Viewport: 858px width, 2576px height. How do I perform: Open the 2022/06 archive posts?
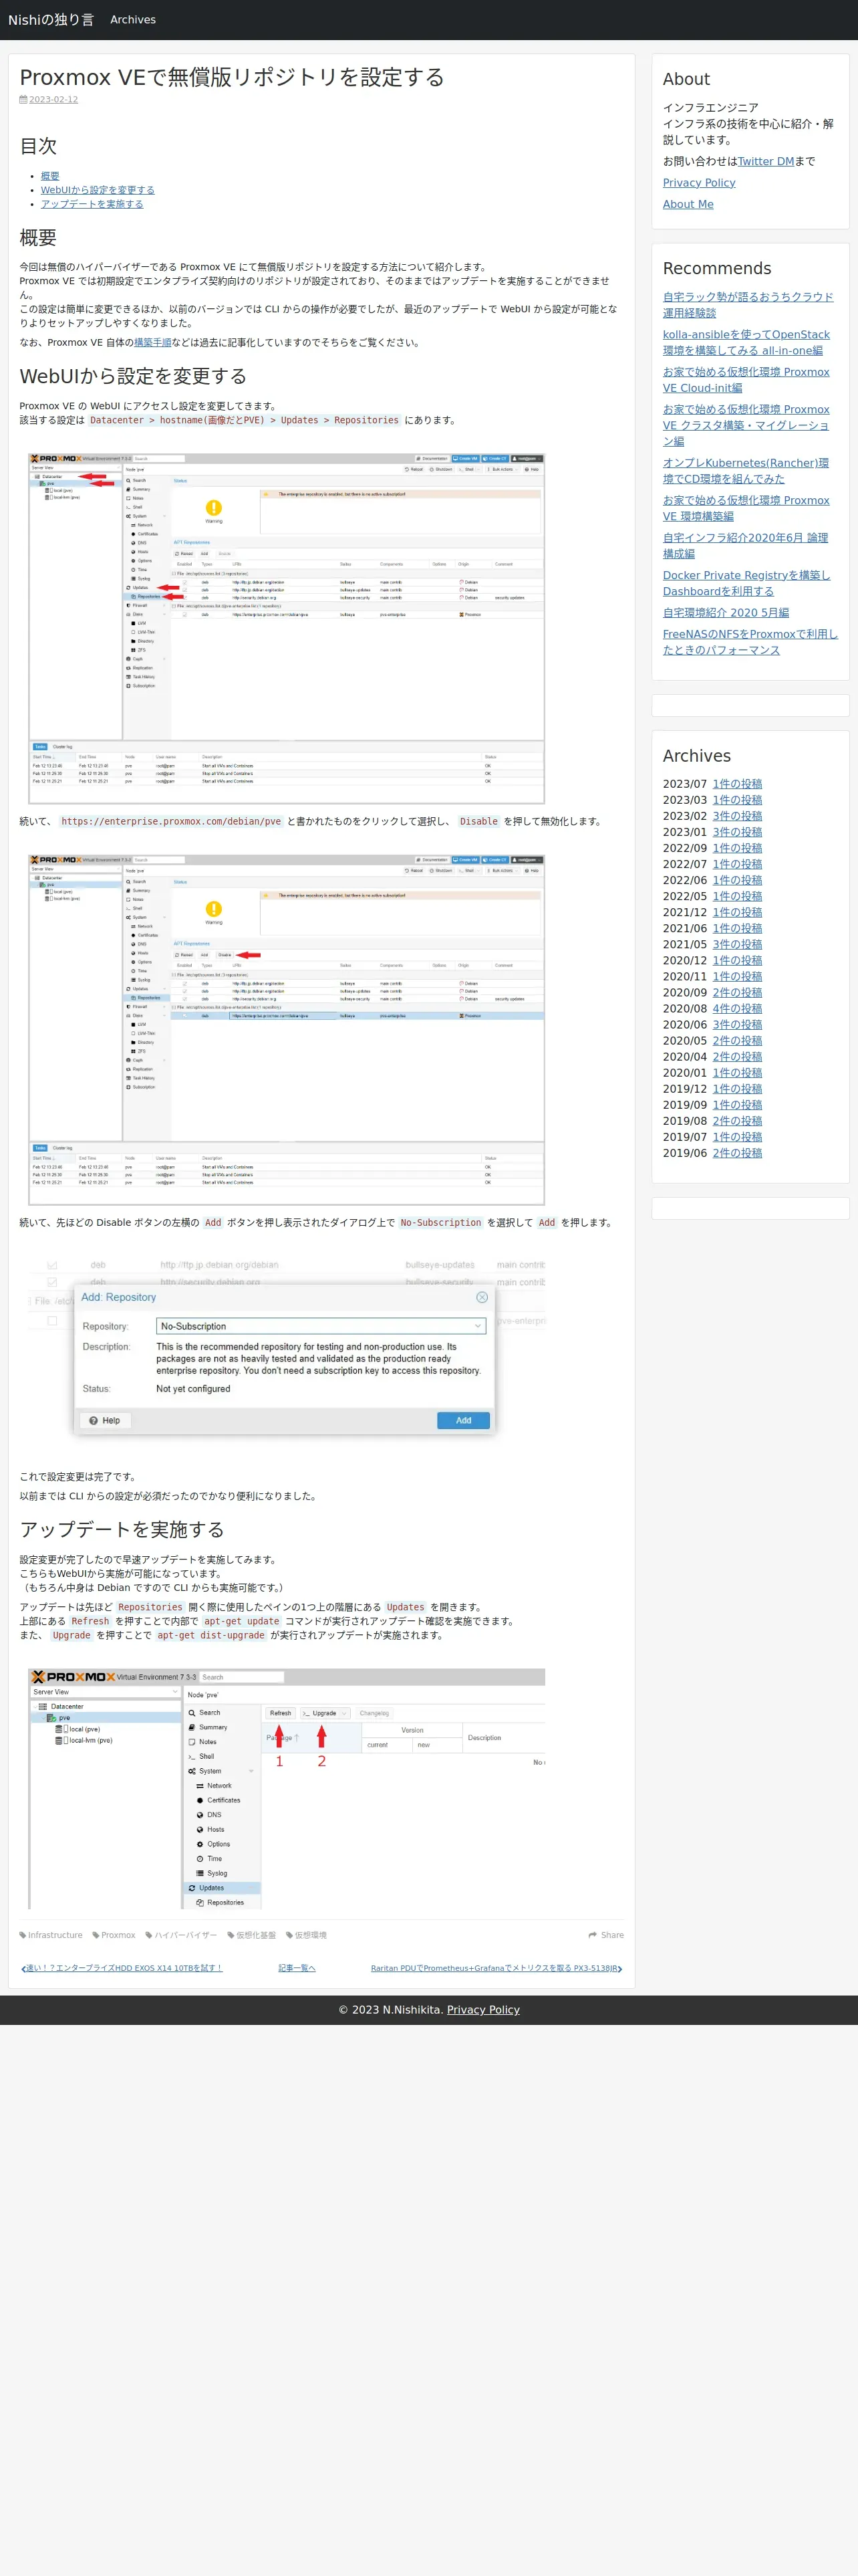point(737,880)
